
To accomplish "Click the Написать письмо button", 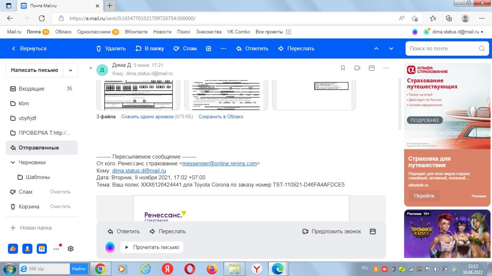I will (x=35, y=70).
